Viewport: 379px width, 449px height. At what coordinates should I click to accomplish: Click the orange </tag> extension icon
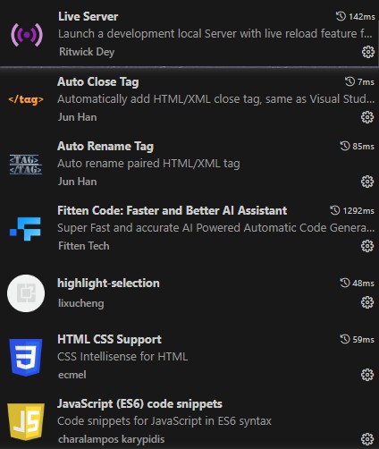pos(26,99)
